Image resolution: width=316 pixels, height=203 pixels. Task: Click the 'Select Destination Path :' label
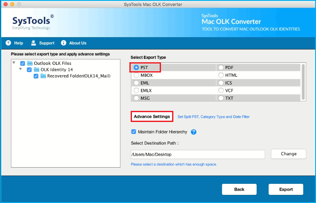(155, 143)
